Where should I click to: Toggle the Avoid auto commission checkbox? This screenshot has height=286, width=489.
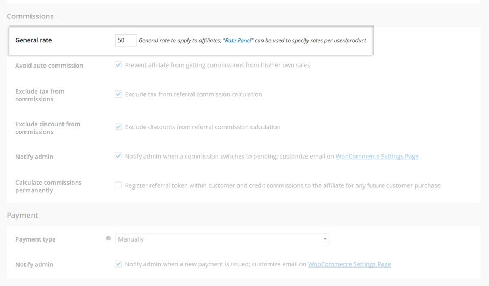118,65
